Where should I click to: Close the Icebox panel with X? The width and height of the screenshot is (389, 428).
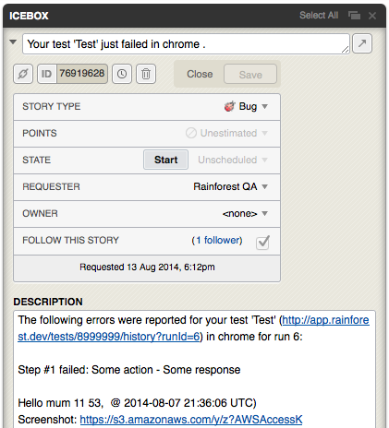(x=372, y=16)
